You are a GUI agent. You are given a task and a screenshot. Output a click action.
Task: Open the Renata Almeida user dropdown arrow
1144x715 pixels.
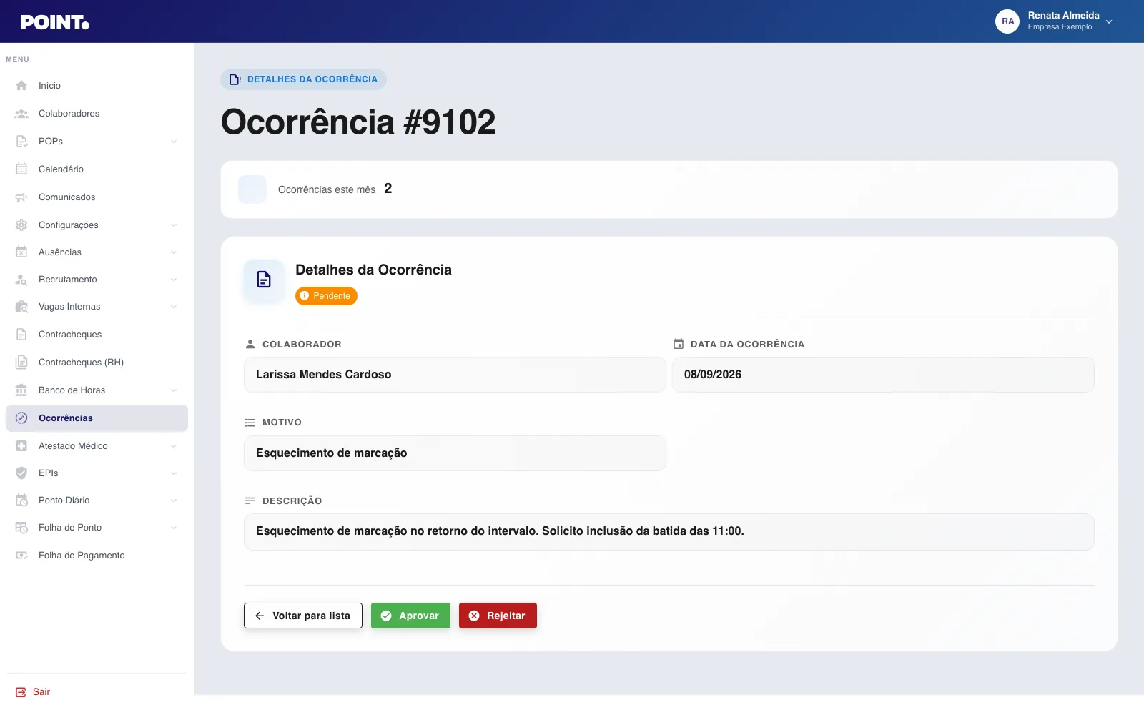pyautogui.click(x=1109, y=21)
